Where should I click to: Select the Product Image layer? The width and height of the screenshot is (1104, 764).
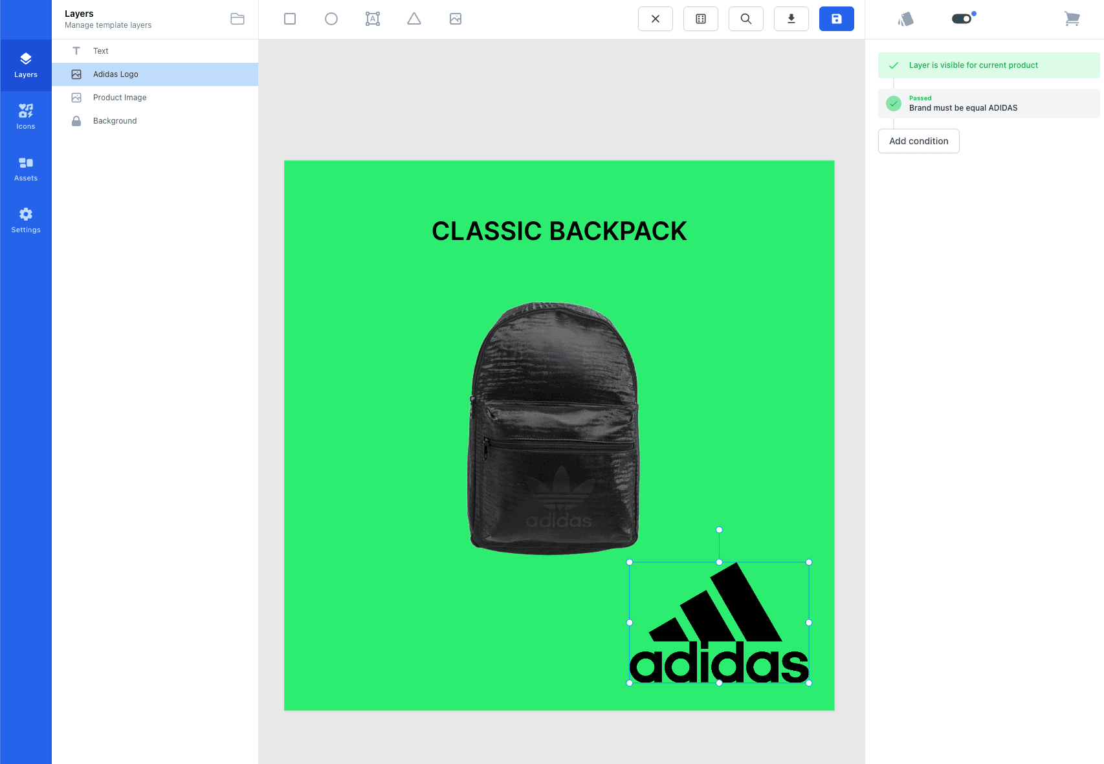[120, 97]
